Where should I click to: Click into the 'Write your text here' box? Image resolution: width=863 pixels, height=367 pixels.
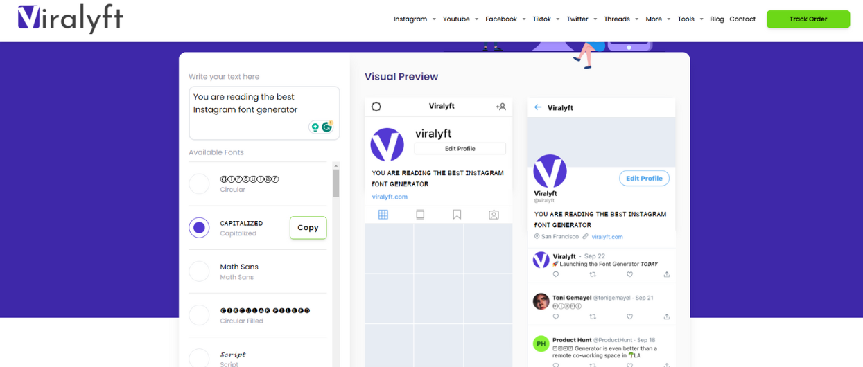(x=264, y=113)
